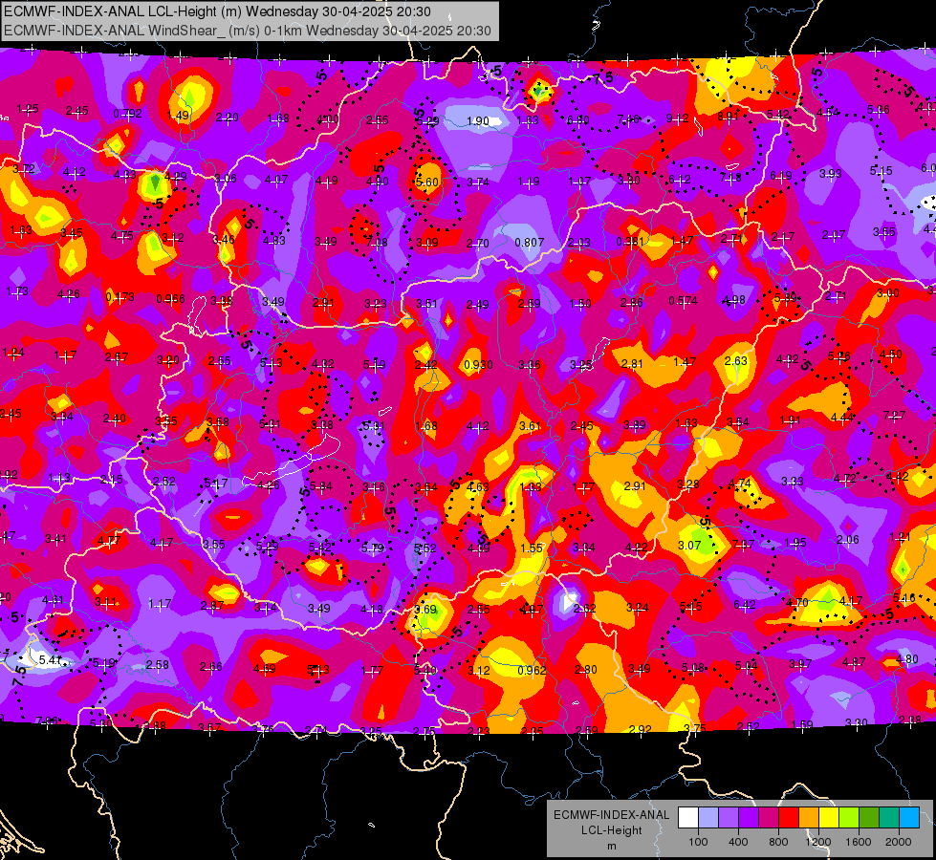
Task: Pick the orange legend swatch
Action: click(x=808, y=817)
